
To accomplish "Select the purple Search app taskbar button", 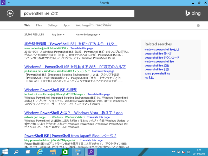I will point(91,152).
